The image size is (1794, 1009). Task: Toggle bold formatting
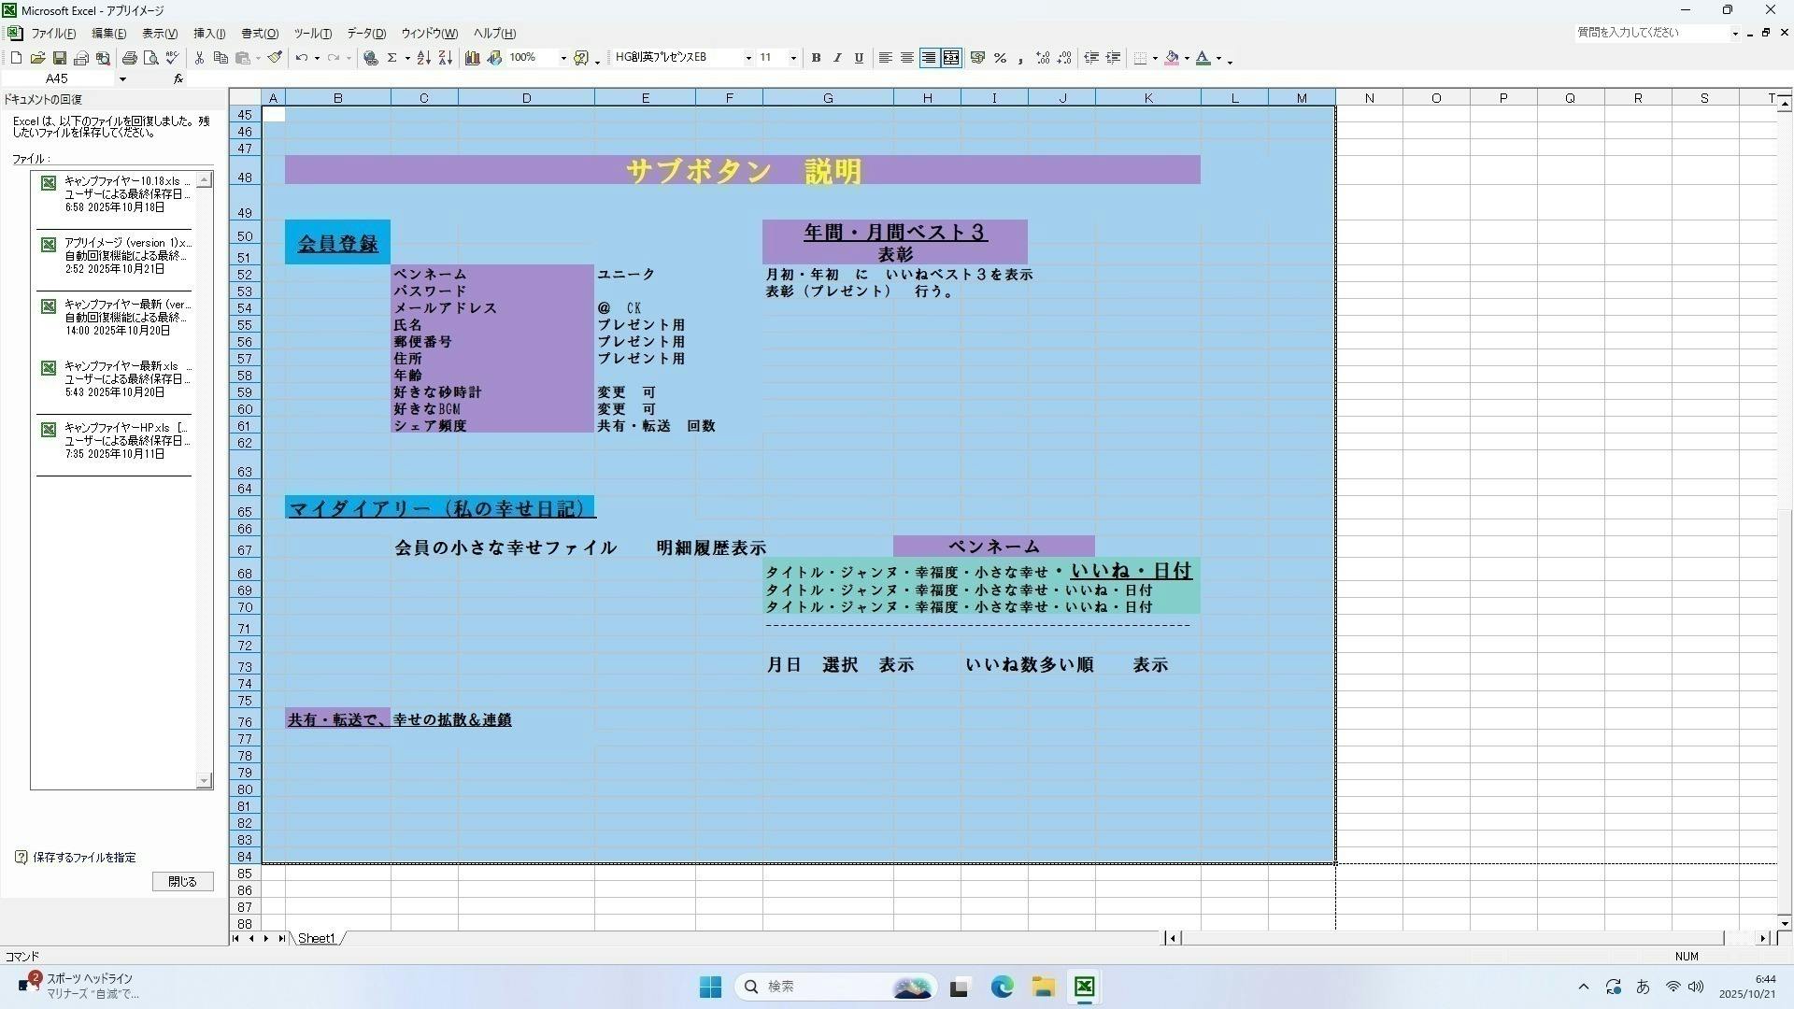[816, 58]
